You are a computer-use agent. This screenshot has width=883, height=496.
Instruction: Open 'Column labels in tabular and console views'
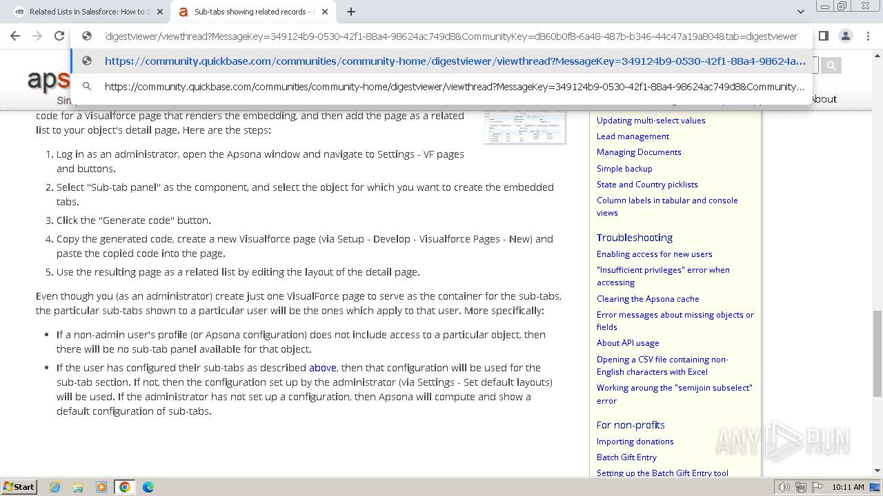[x=667, y=207]
